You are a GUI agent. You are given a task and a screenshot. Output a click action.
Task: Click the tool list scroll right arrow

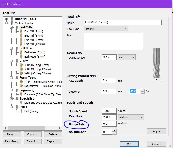60,128
